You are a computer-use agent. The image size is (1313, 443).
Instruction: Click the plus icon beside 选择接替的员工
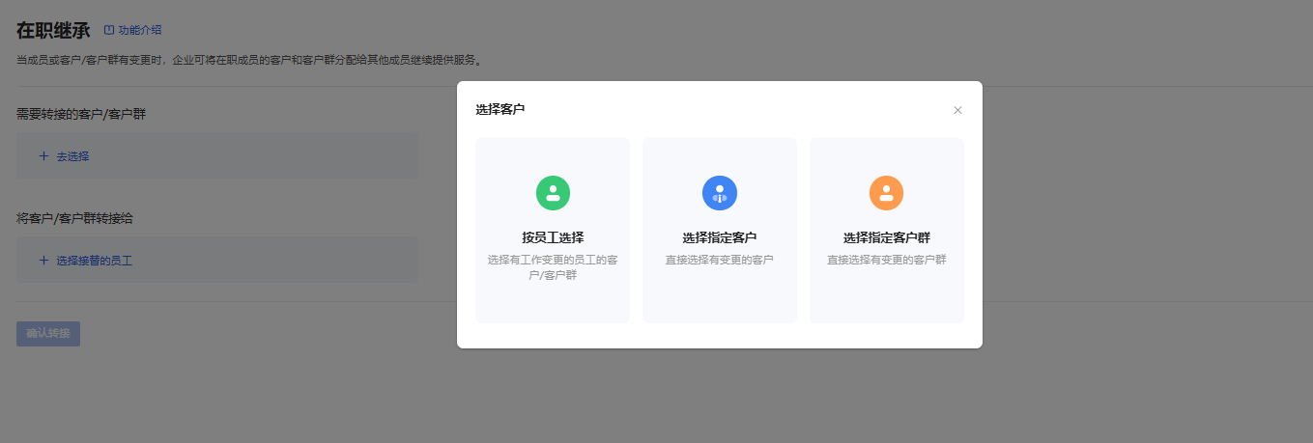[x=43, y=260]
